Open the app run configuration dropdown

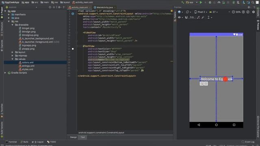[x=192, y=2]
